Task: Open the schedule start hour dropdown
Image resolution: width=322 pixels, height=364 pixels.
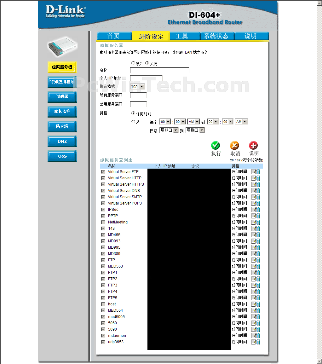Action: pos(165,122)
